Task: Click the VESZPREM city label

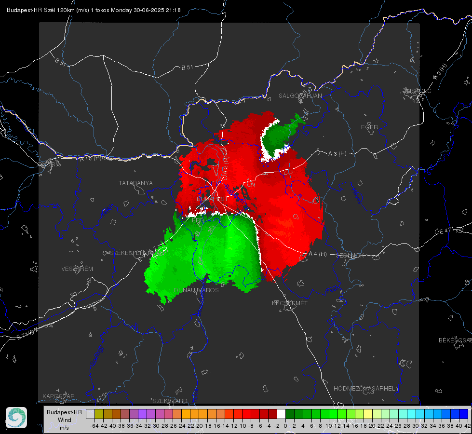Action: pos(77,269)
